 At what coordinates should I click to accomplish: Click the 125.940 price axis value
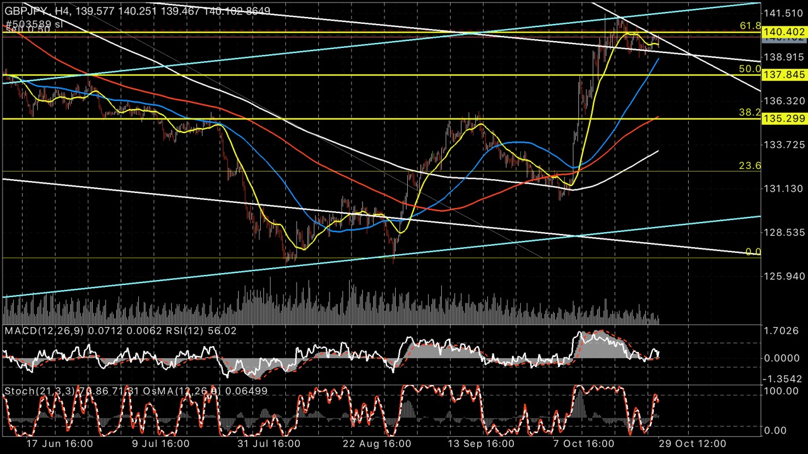point(783,276)
